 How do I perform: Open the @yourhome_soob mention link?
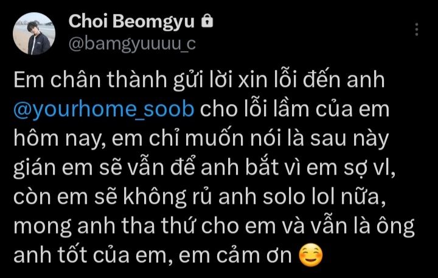click(x=103, y=109)
